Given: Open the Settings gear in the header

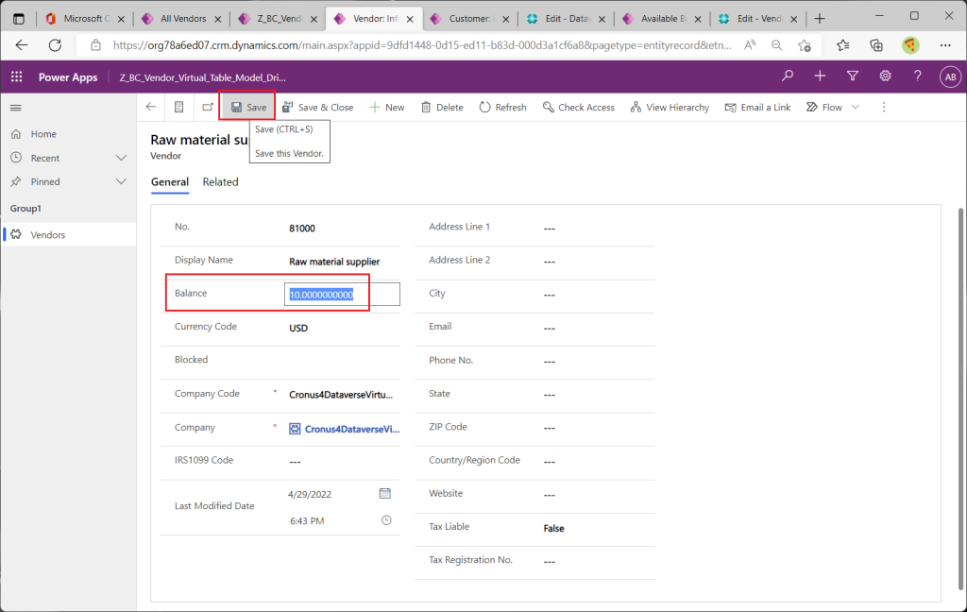Looking at the screenshot, I should (885, 76).
